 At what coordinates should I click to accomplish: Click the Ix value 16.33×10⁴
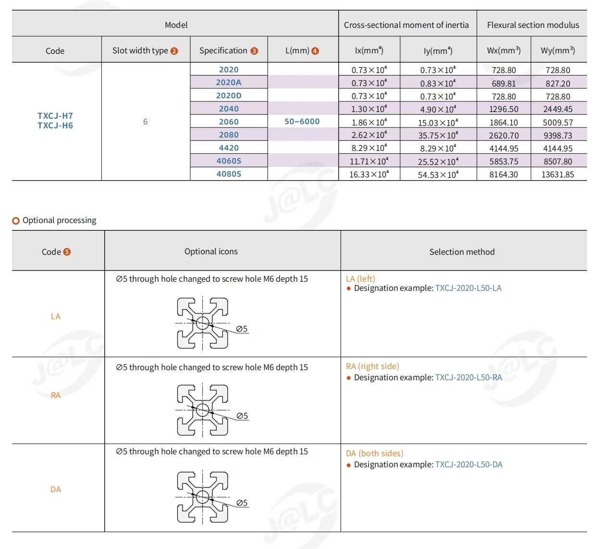369,175
